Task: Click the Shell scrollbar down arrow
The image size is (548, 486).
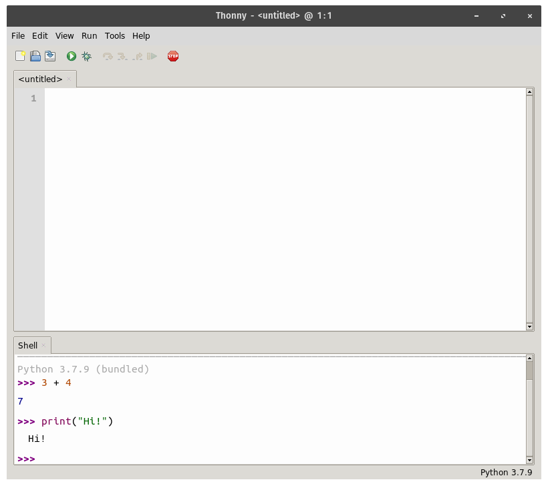Action: point(529,460)
